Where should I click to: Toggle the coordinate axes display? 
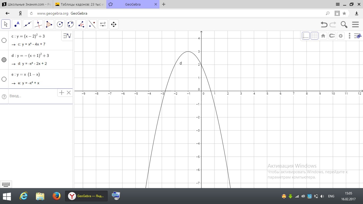click(x=306, y=36)
